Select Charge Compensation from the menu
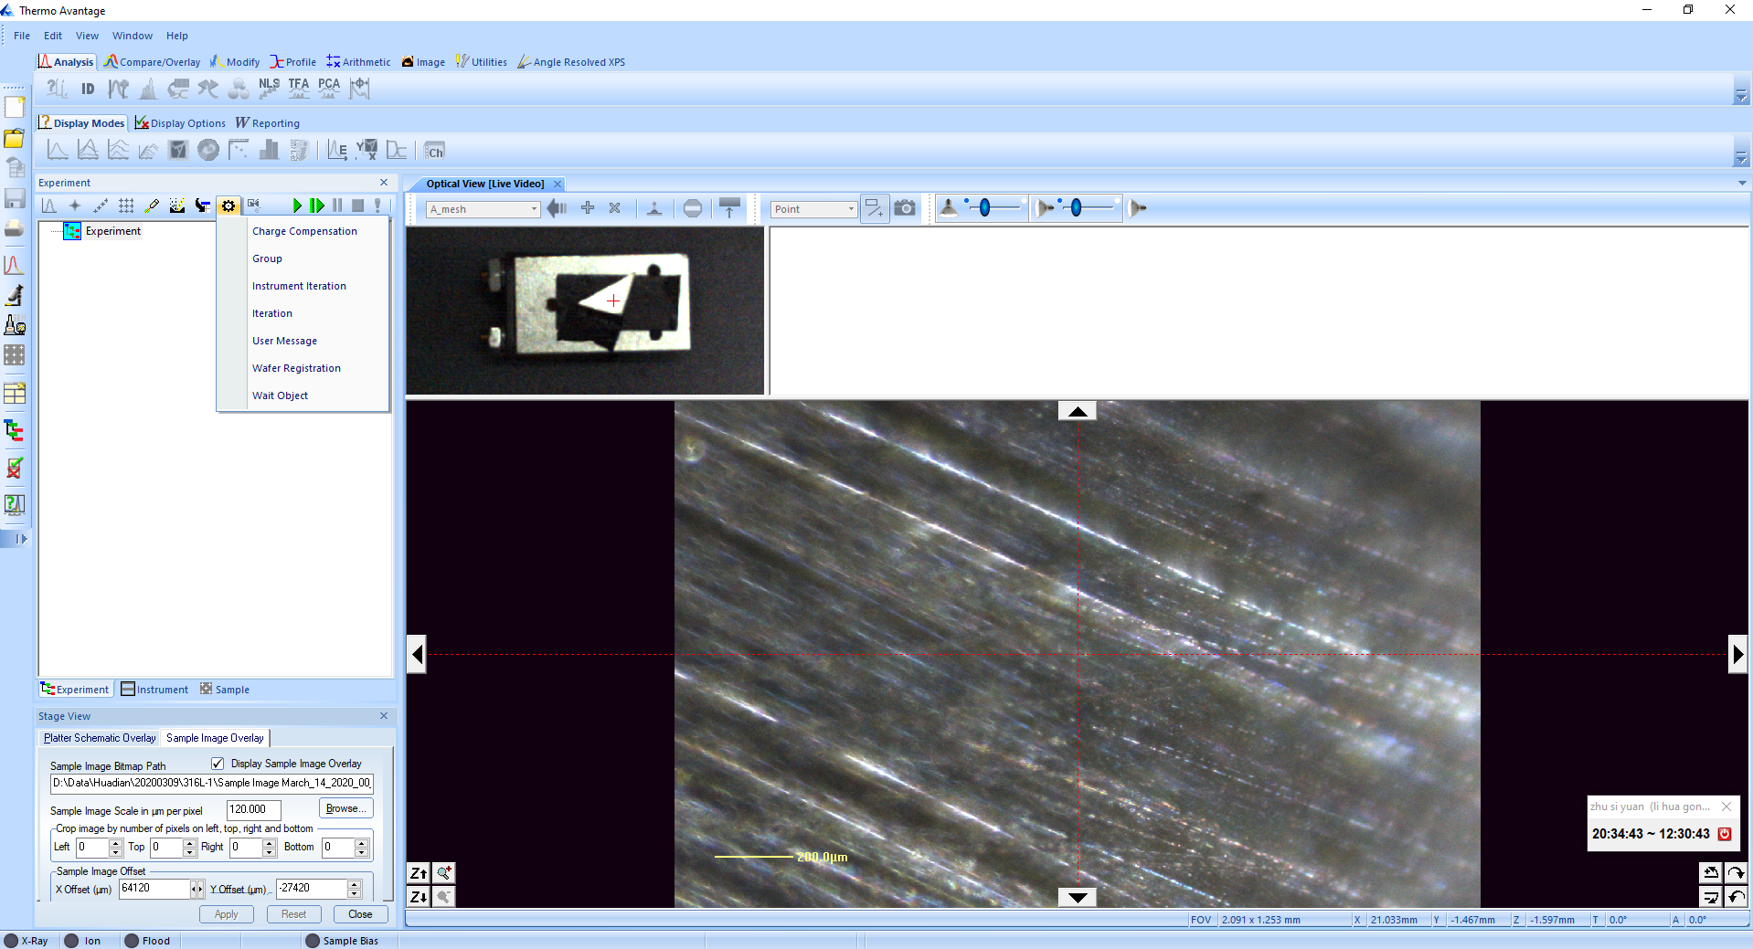 [304, 231]
